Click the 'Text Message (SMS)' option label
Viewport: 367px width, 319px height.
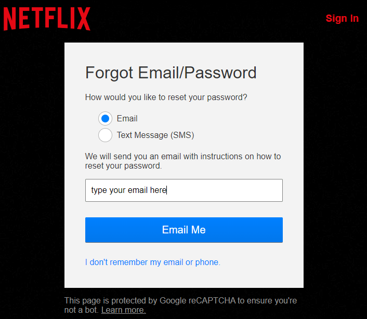[155, 135]
